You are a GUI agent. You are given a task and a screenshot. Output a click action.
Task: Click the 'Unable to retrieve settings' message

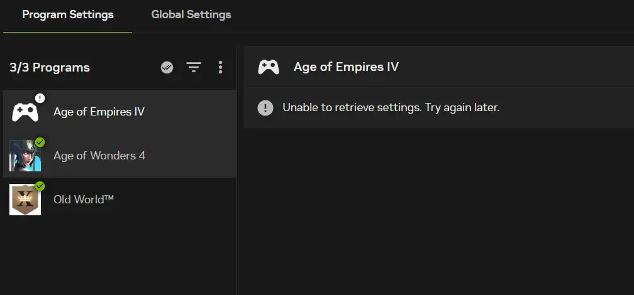[391, 108]
